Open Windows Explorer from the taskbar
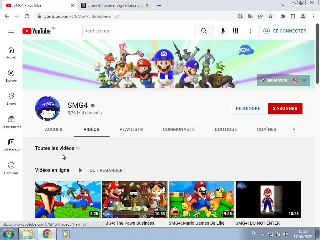Screen dimensions: 320x240 [28, 234]
